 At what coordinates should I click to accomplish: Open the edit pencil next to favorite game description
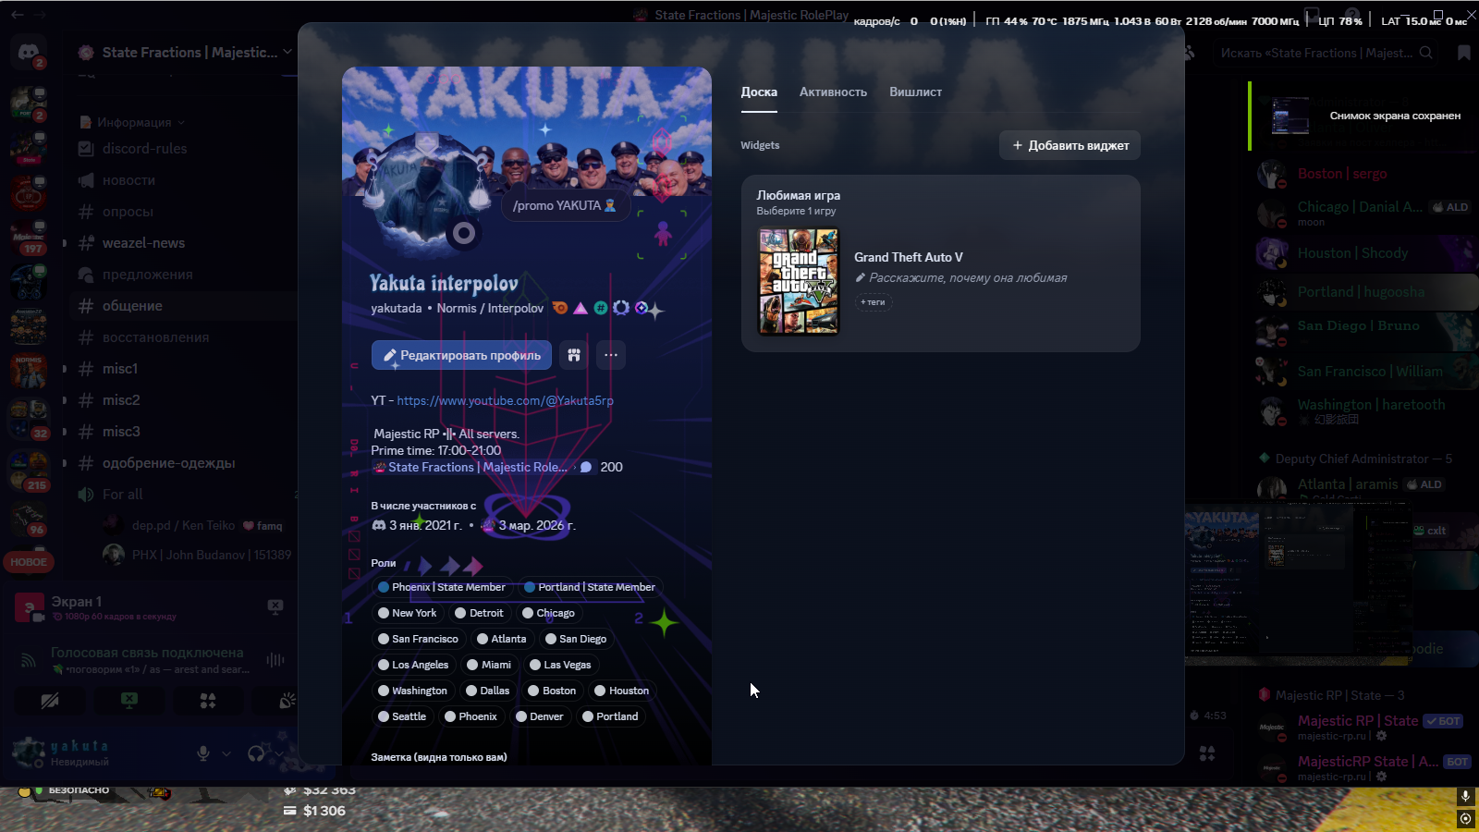coord(861,277)
